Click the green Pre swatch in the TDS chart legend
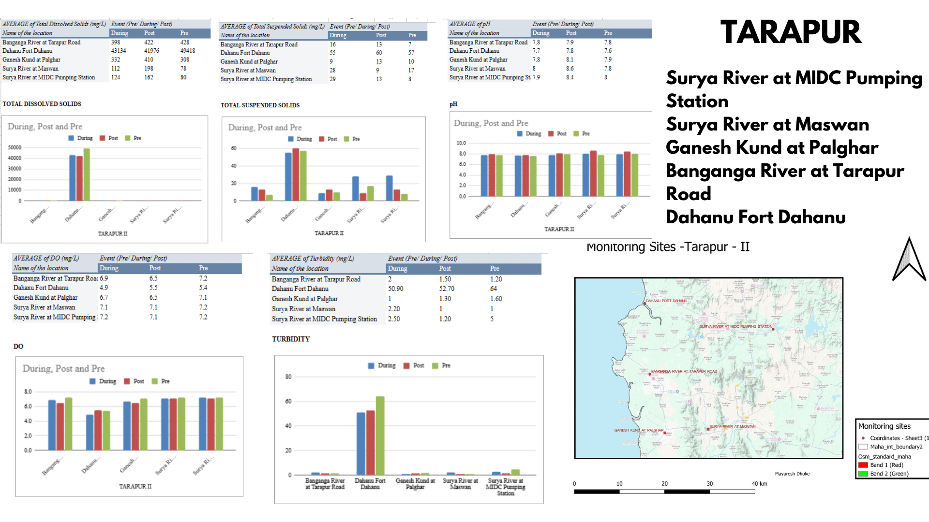929x522 pixels. tap(128, 138)
